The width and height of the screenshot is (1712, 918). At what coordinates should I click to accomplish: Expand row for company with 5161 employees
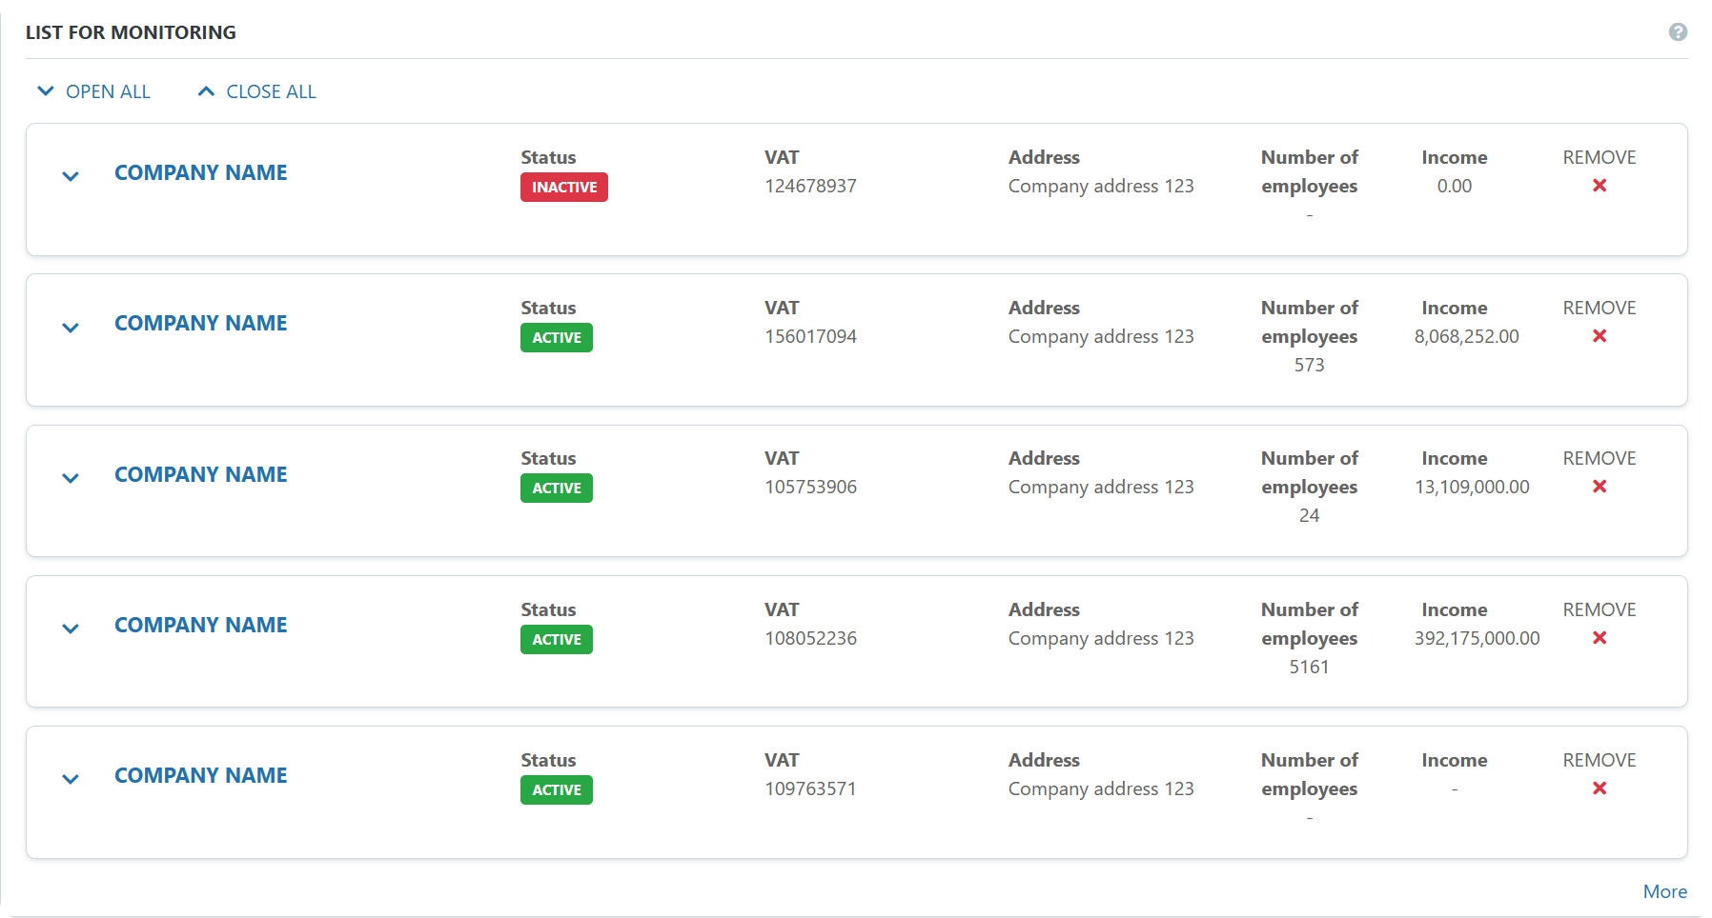tap(71, 629)
